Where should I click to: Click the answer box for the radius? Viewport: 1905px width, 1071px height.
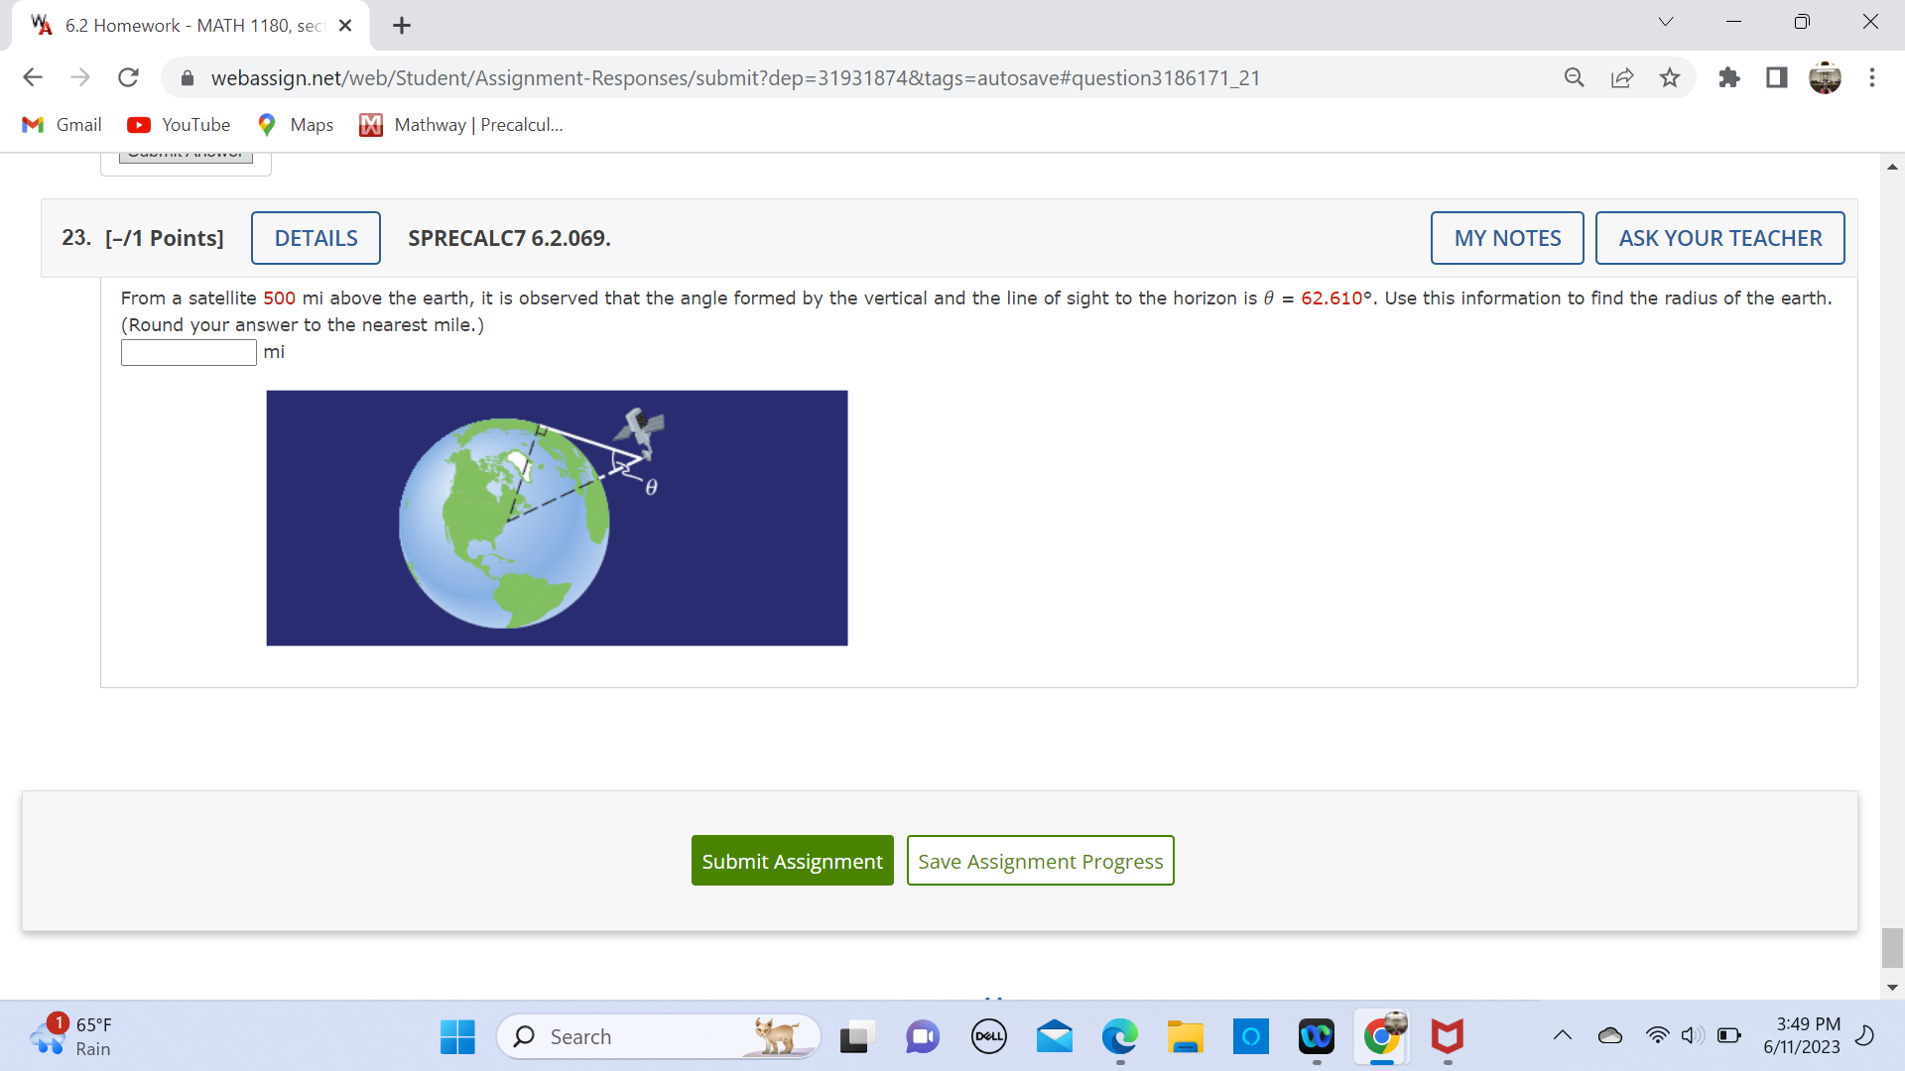(x=188, y=352)
